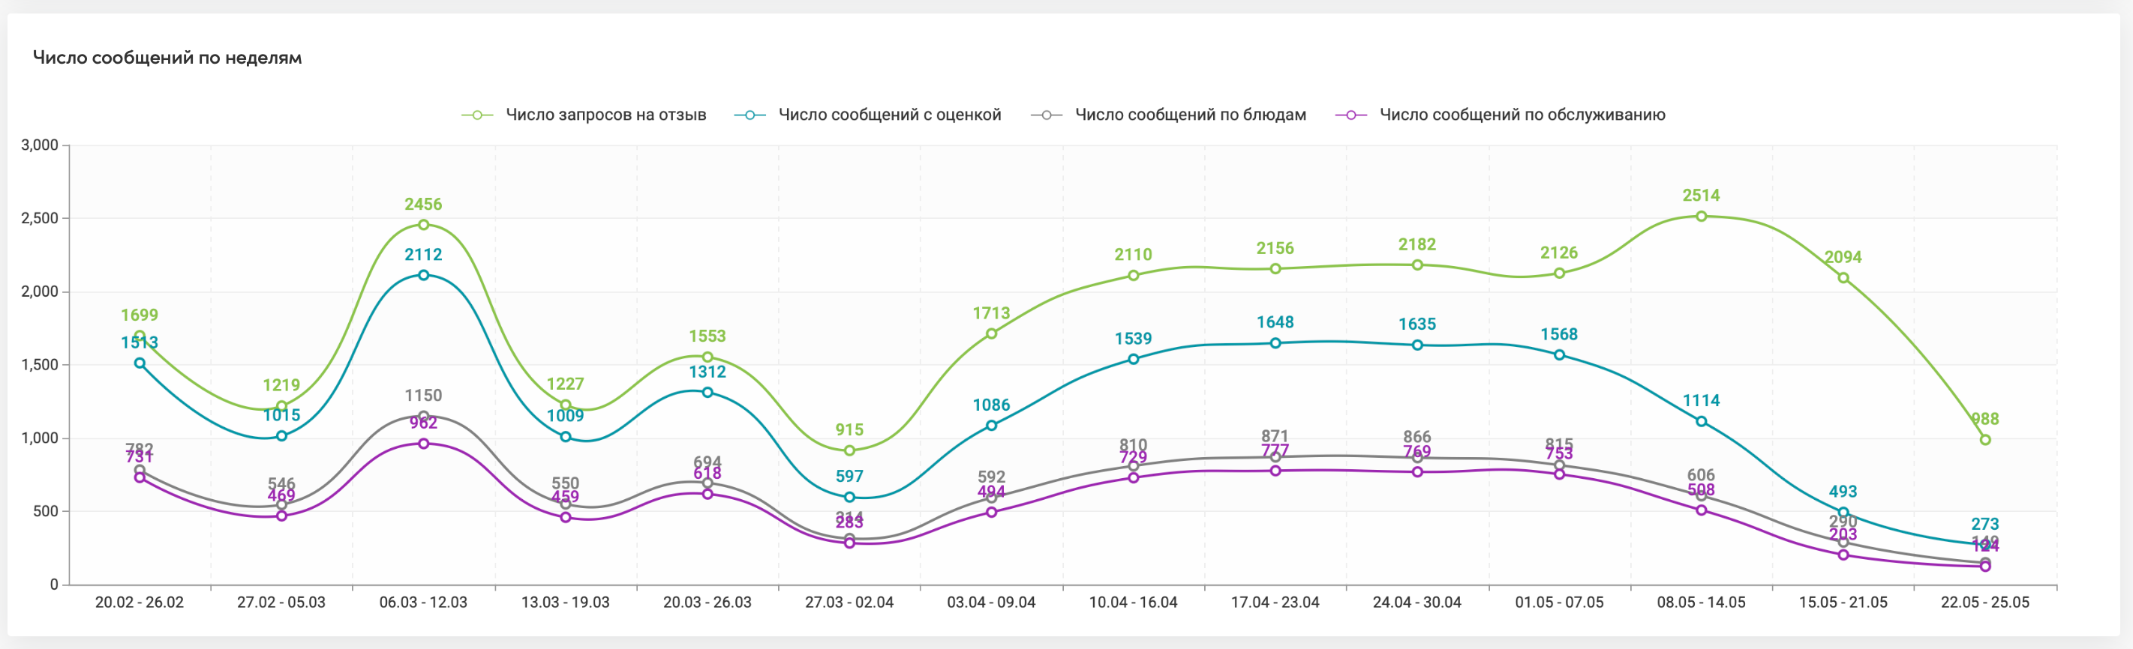Click the green value label '2094'
The width and height of the screenshot is (2133, 649).
point(1843,257)
